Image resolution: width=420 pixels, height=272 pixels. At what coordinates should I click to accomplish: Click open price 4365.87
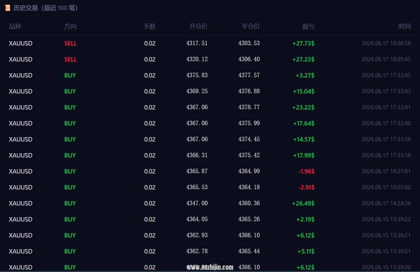[x=197, y=171]
